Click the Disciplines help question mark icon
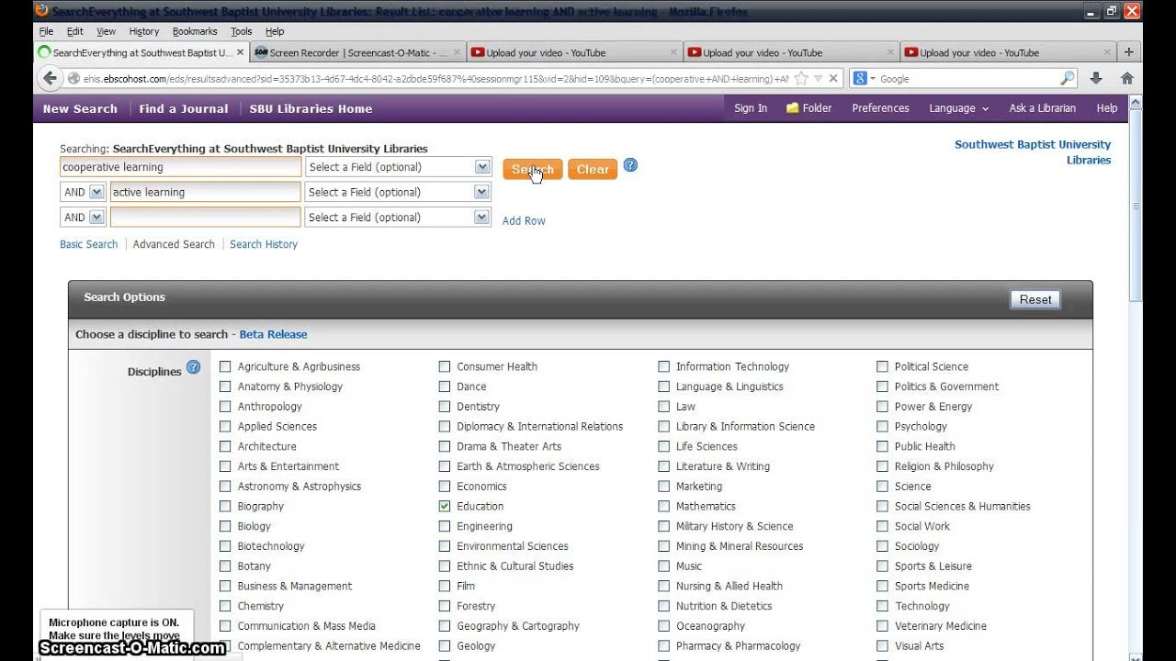 (x=193, y=367)
